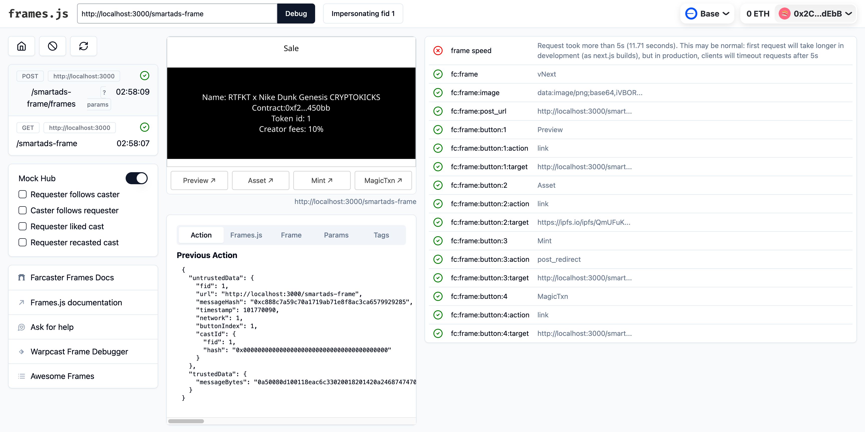
Task: Click http://localhost:3000/smartads-frame text below frame
Action: pyautogui.click(x=355, y=201)
